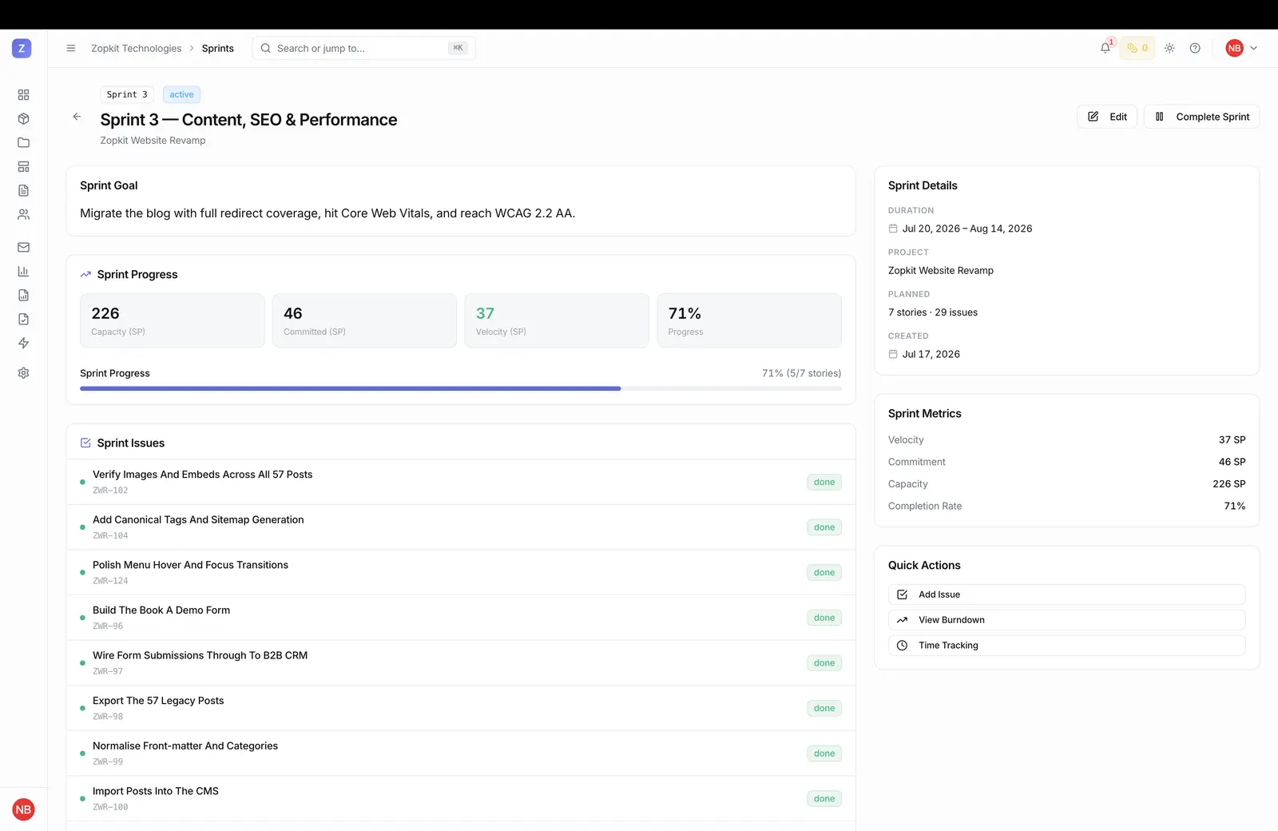Click the Zopkit Z logo icon
This screenshot has width=1278, height=831.
click(22, 49)
